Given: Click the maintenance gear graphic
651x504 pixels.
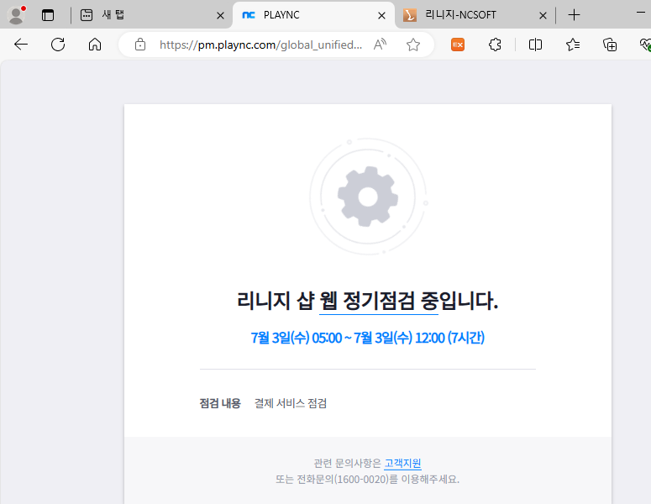Looking at the screenshot, I should point(368,197).
